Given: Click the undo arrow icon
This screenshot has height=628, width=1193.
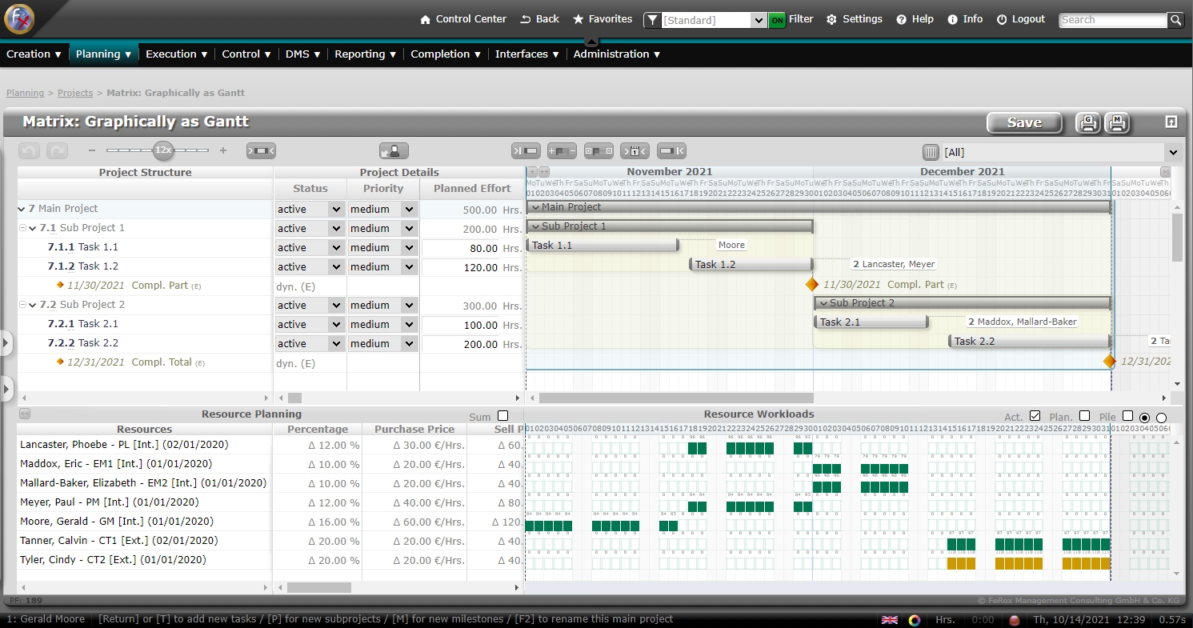Looking at the screenshot, I should (29, 150).
